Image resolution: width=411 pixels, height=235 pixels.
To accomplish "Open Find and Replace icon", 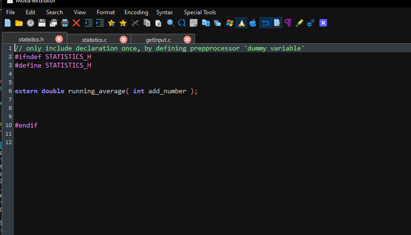I will 182,23.
